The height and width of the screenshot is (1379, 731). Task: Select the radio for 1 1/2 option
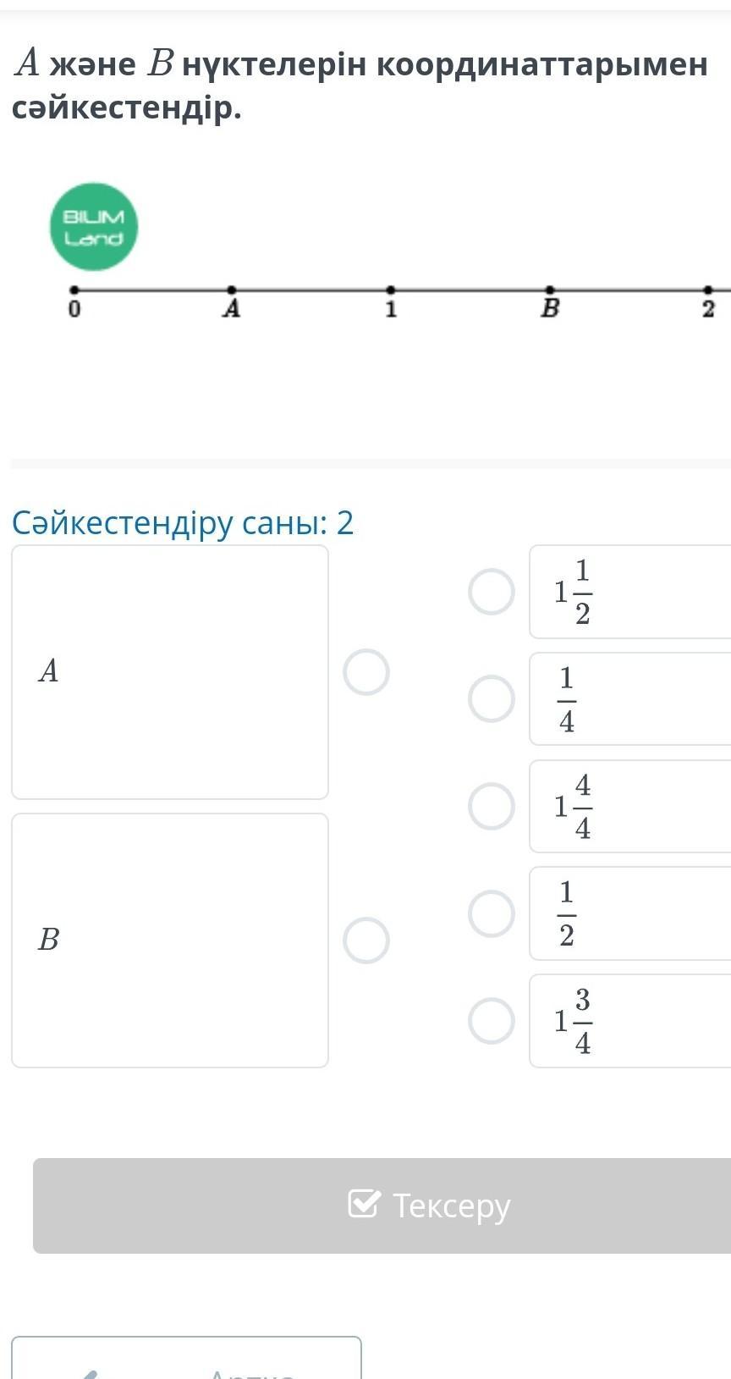click(492, 591)
